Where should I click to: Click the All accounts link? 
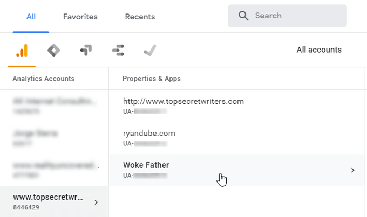point(319,50)
